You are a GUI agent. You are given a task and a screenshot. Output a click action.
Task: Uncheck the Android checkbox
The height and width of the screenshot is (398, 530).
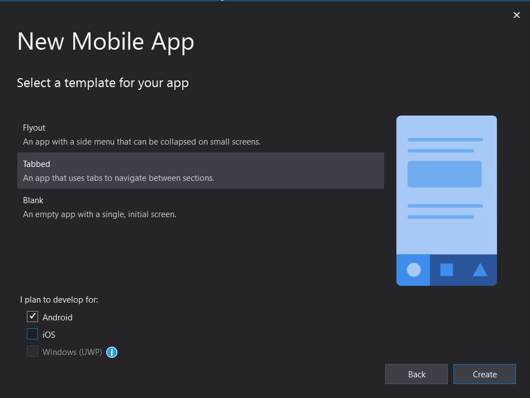click(x=32, y=317)
